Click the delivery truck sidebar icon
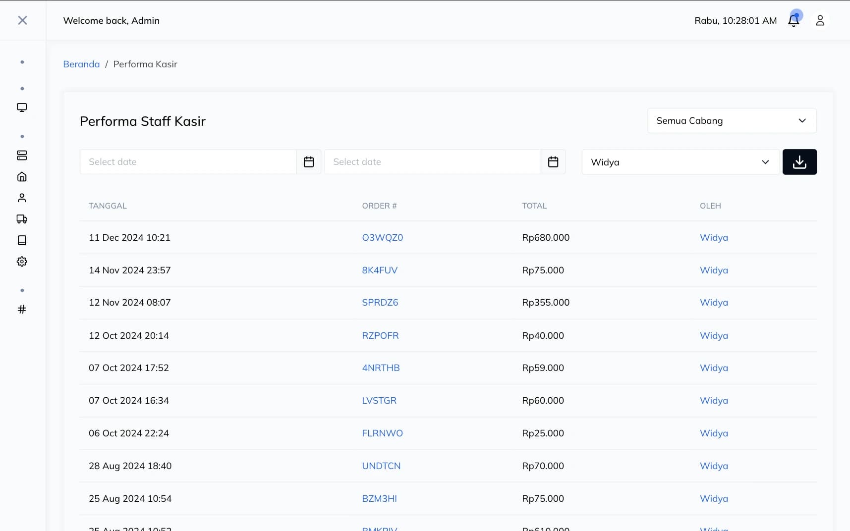850x531 pixels. [22, 219]
